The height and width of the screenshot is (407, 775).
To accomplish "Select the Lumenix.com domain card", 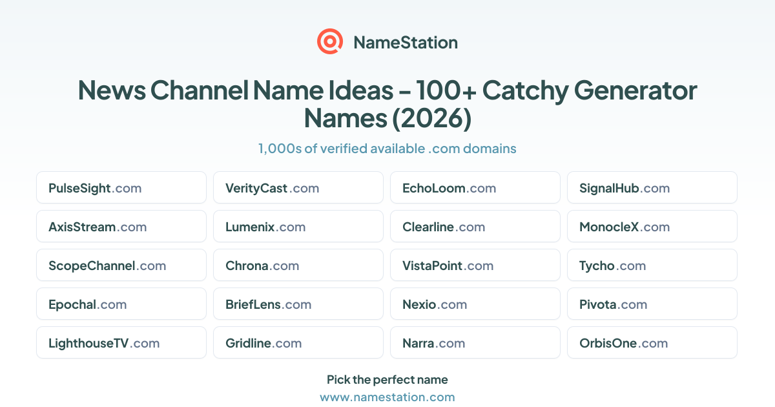I will click(298, 226).
